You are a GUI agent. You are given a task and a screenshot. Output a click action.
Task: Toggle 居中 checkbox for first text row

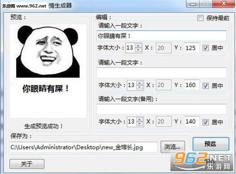[205, 48]
